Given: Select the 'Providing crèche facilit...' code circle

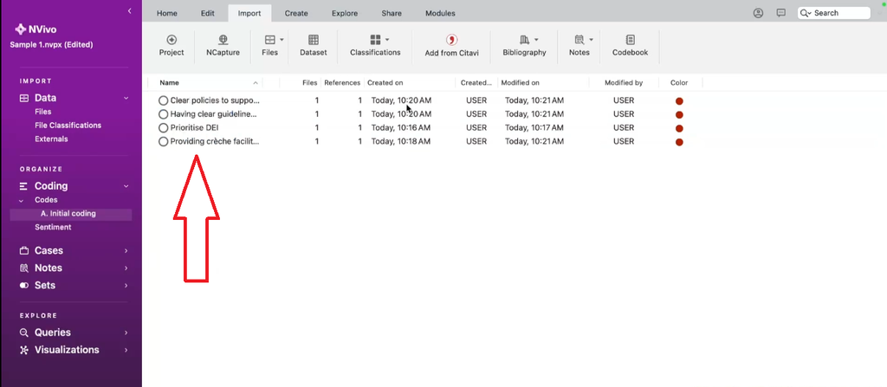Looking at the screenshot, I should (164, 141).
